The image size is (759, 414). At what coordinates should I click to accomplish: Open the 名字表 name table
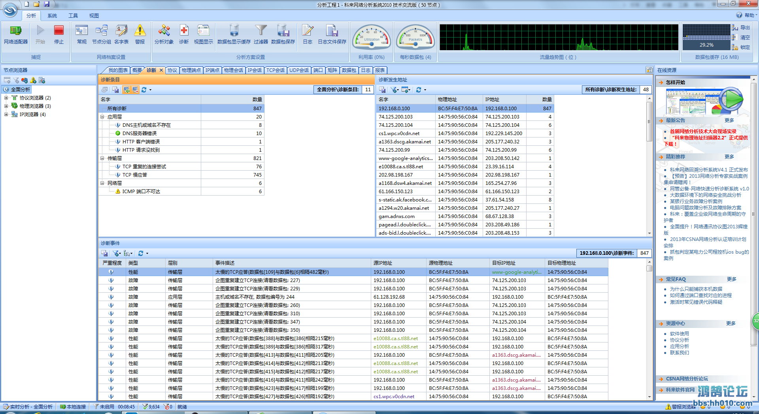(121, 34)
